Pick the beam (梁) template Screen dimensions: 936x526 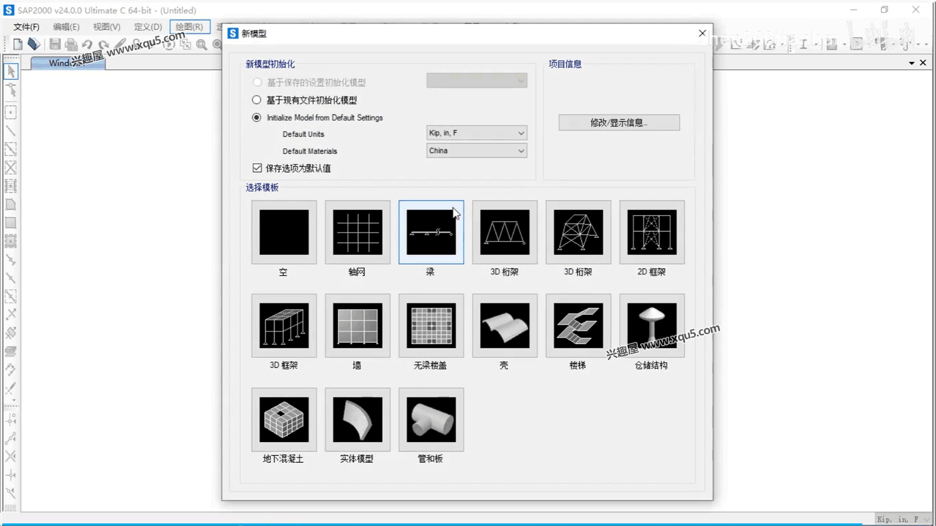pyautogui.click(x=431, y=232)
